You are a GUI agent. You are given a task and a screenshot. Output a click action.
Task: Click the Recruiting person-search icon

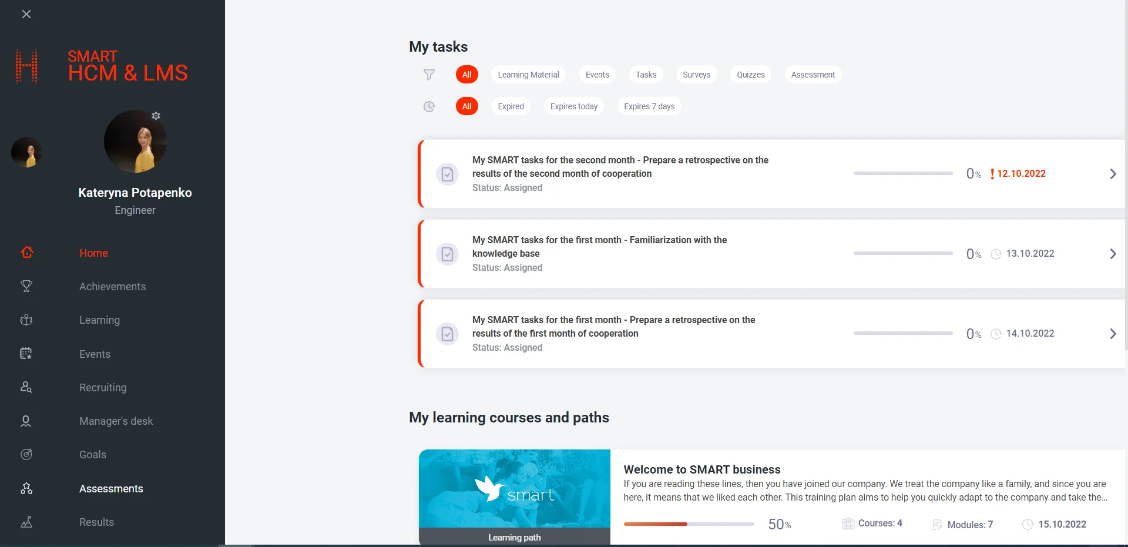tap(26, 387)
